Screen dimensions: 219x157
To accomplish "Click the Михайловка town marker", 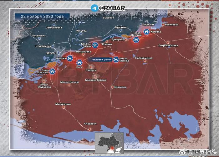I will click(64, 107).
